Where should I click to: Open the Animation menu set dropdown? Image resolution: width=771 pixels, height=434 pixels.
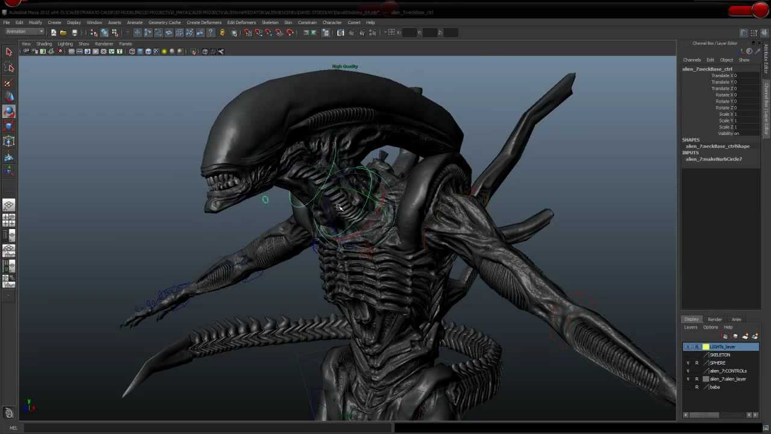point(25,32)
